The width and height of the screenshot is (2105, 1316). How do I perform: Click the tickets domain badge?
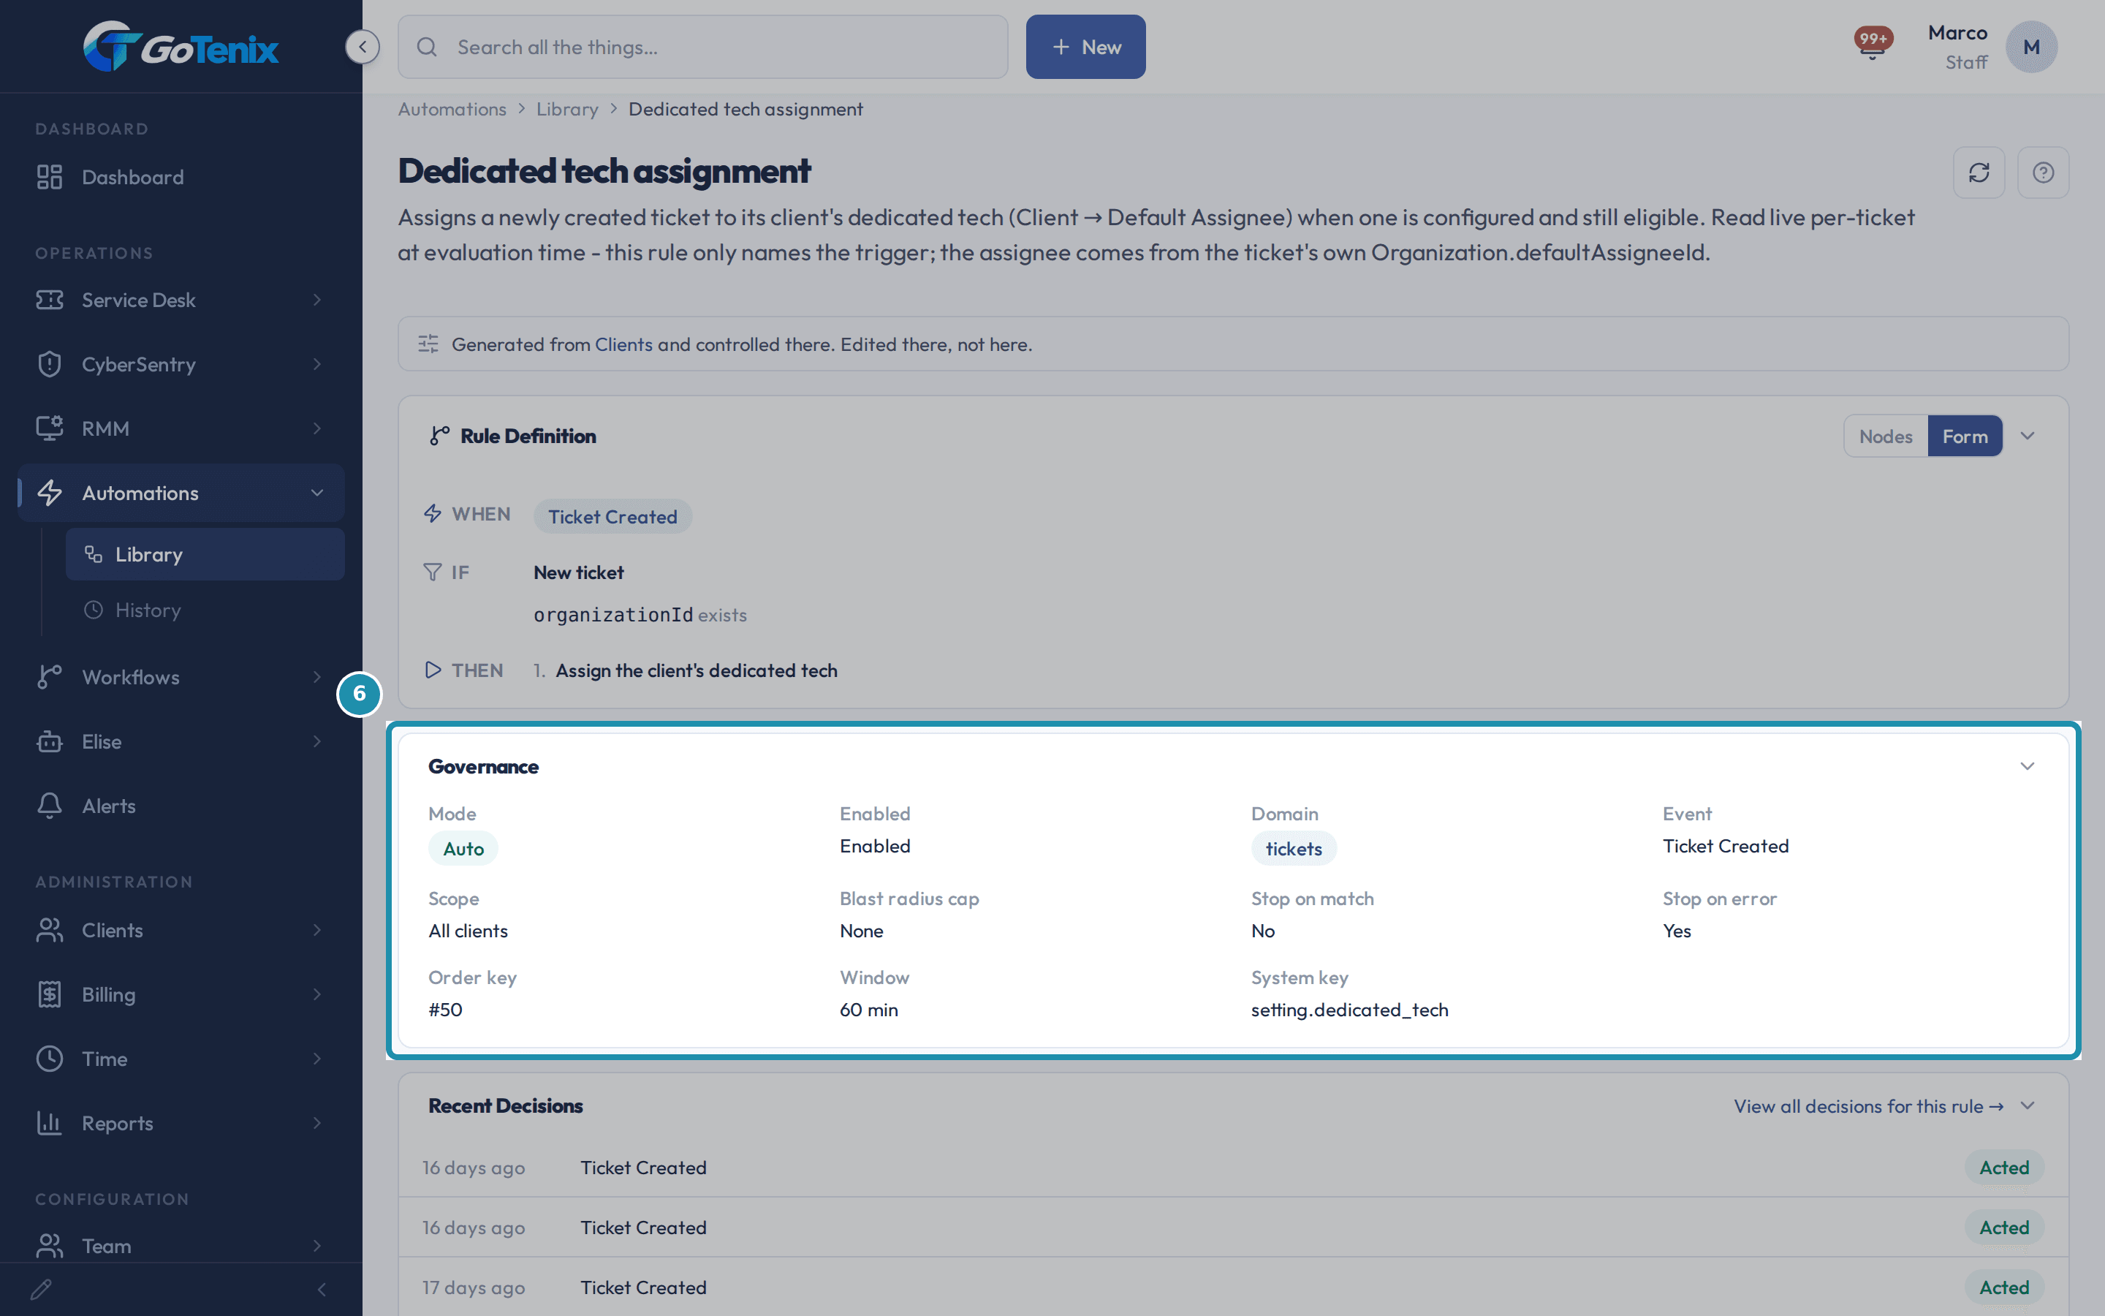(x=1294, y=849)
